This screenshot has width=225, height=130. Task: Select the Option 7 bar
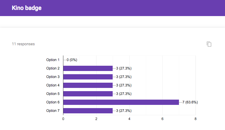coord(88,111)
